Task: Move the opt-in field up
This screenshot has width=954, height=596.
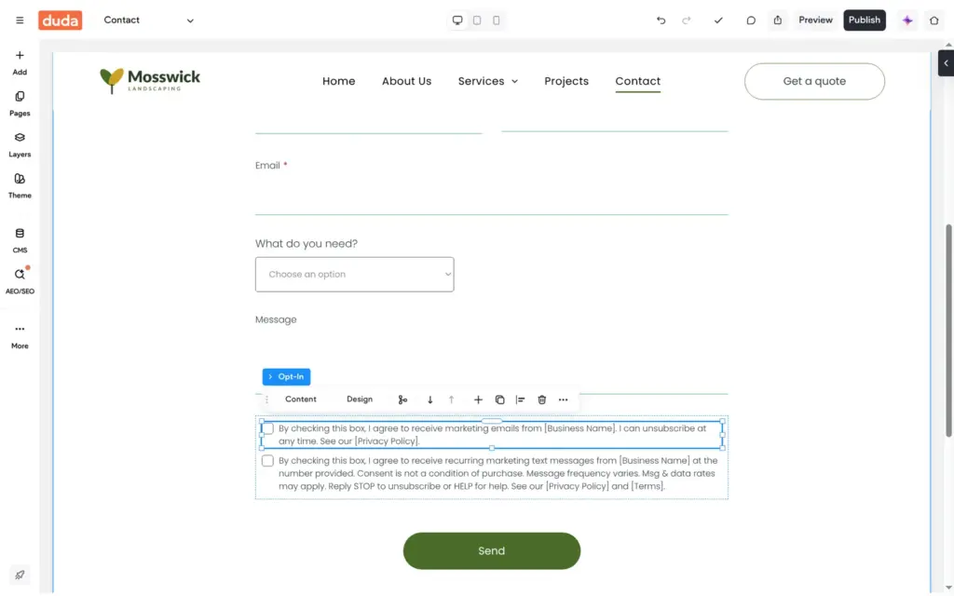Action: (452, 400)
